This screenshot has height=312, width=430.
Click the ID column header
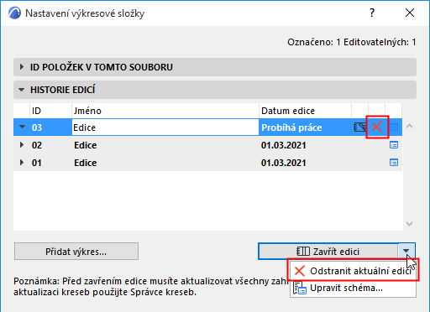pyautogui.click(x=50, y=111)
